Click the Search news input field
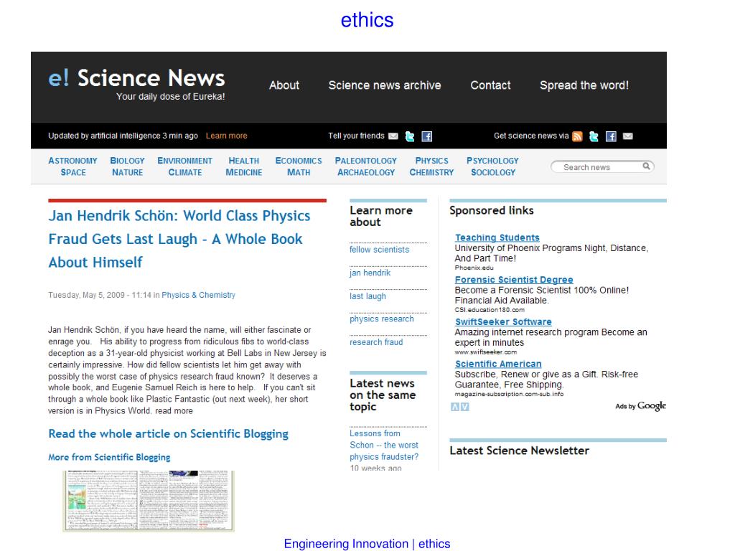Image resolution: width=735 pixels, height=551 pixels. pos(602,166)
